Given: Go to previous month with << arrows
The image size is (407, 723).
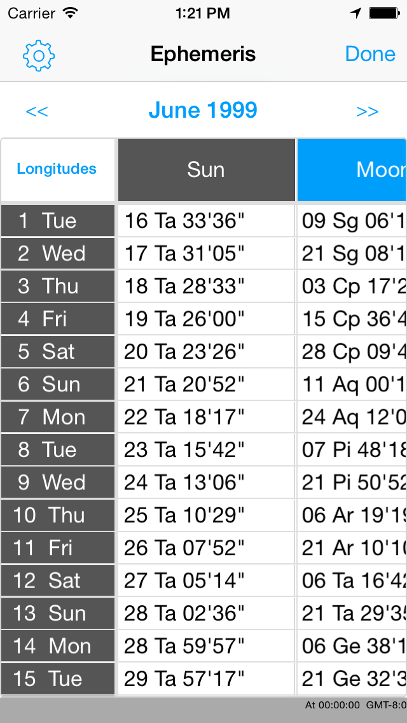Looking at the screenshot, I should (x=37, y=111).
